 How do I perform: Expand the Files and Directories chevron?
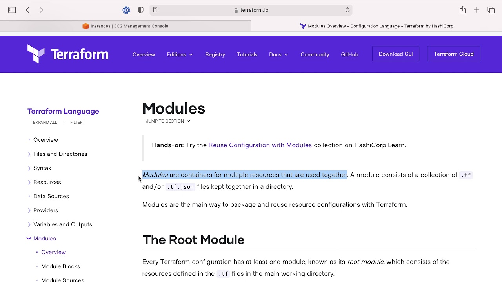pyautogui.click(x=29, y=154)
